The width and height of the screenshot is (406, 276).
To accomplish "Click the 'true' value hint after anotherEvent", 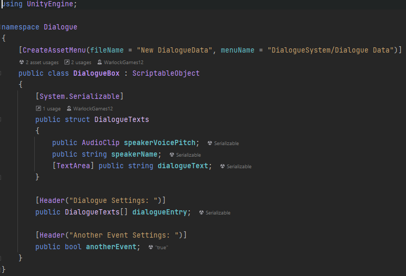I will pos(162,247).
